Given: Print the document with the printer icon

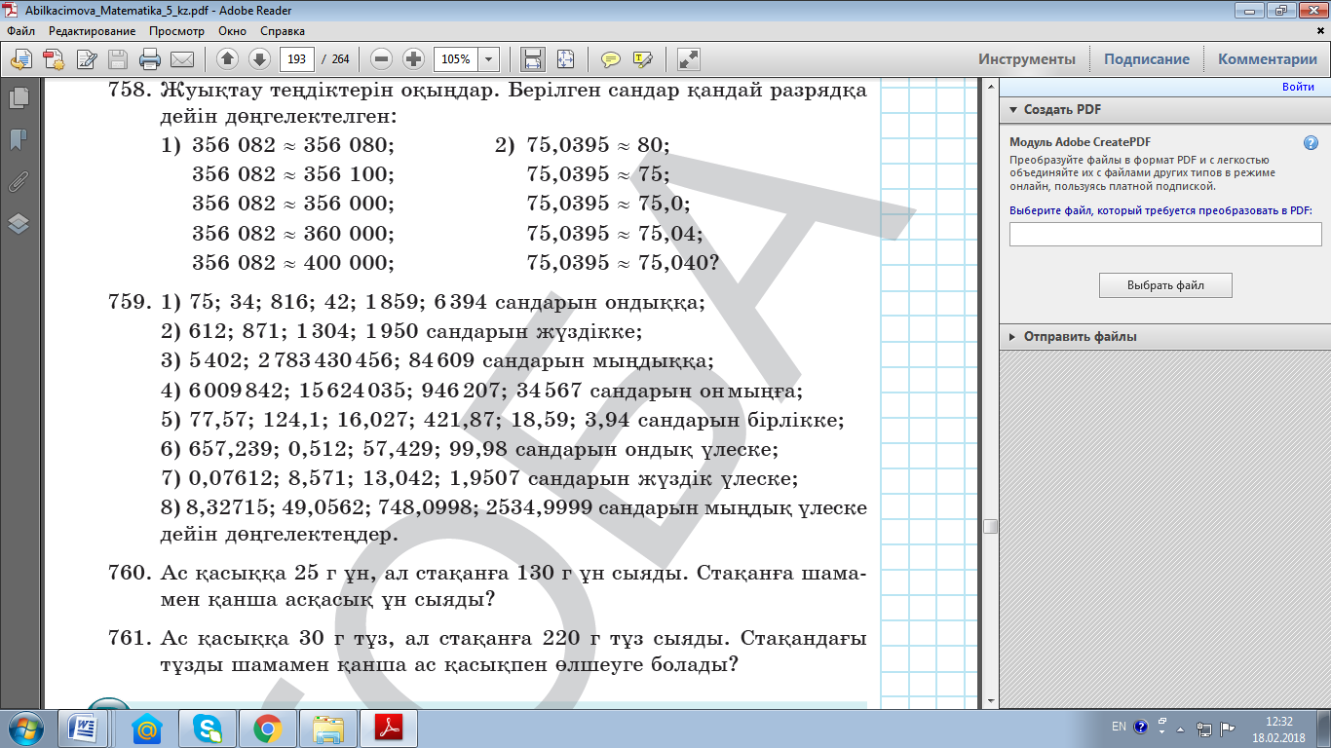Looking at the screenshot, I should (150, 59).
